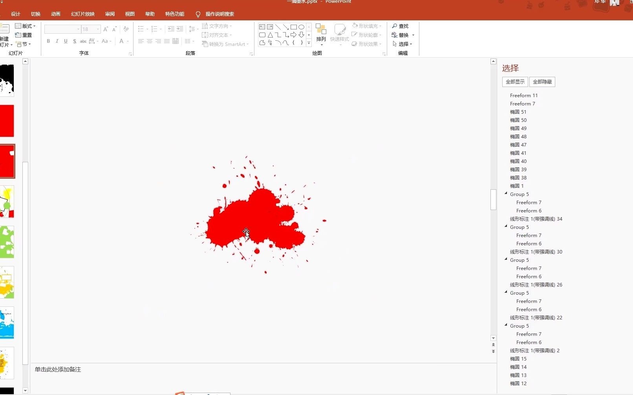Viewport: 633px width, 395px height.
Task: Align text left
Action: (x=141, y=41)
